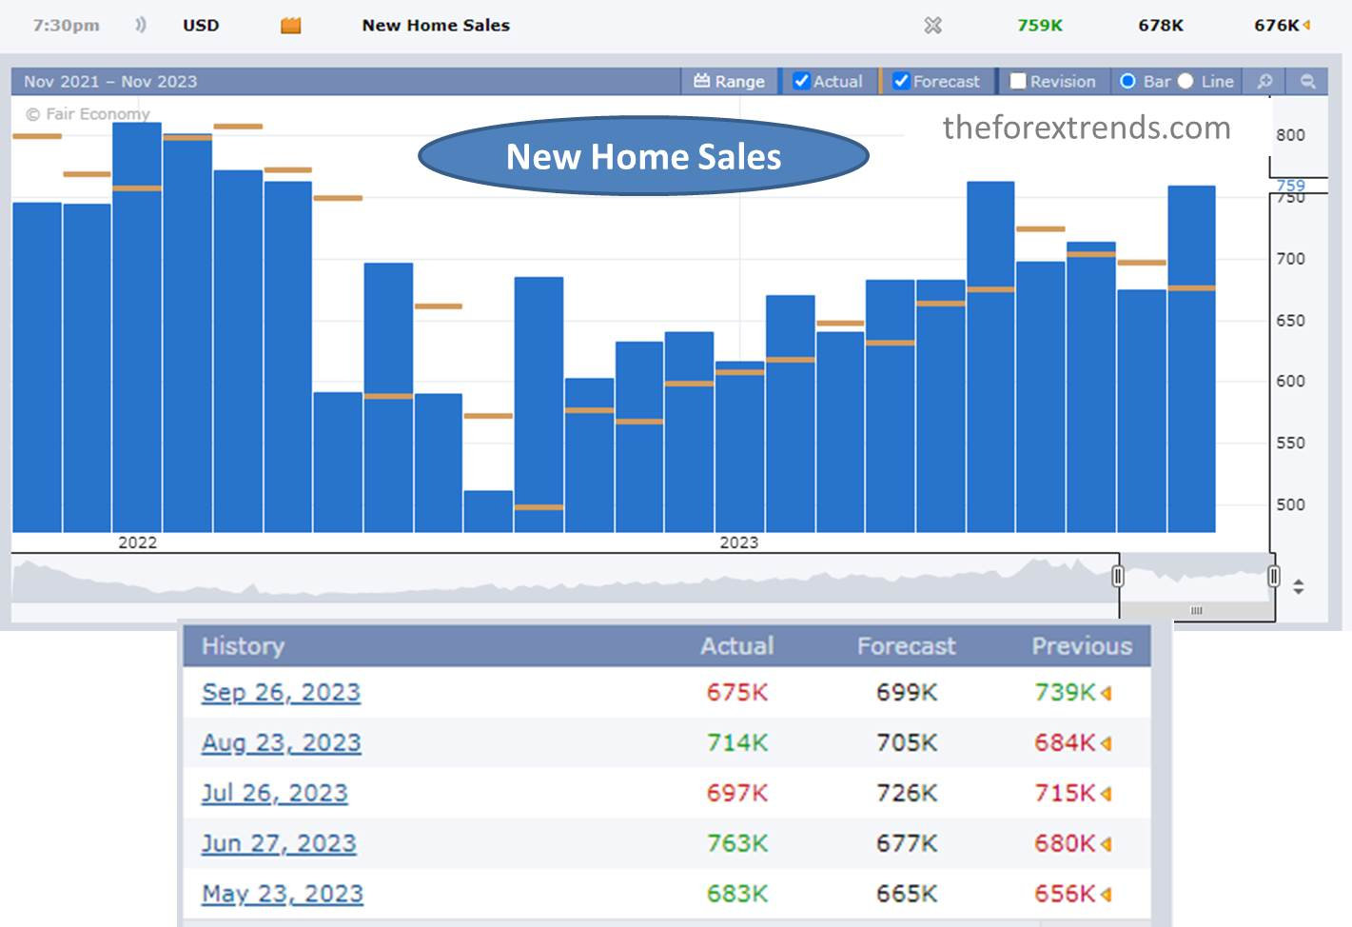
Task: Click the New Home Sales event title
Action: (x=436, y=26)
